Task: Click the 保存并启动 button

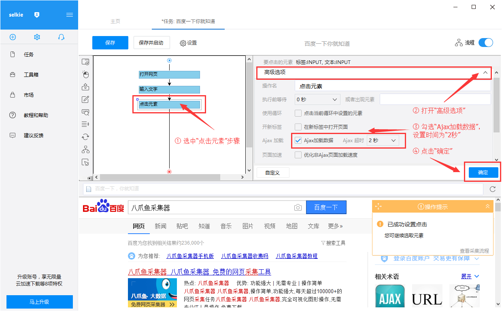Action: pyautogui.click(x=151, y=43)
